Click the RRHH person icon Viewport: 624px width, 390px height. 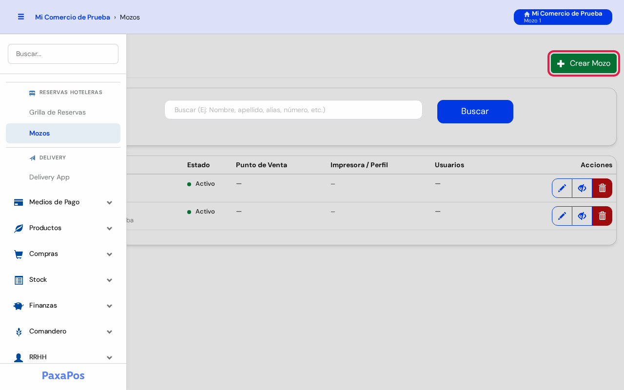[19, 357]
